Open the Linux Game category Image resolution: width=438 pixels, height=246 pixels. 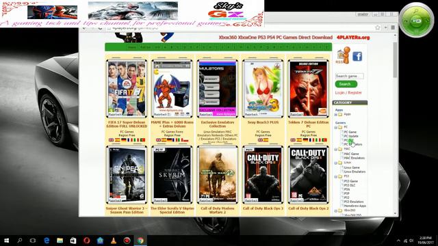tap(351, 167)
